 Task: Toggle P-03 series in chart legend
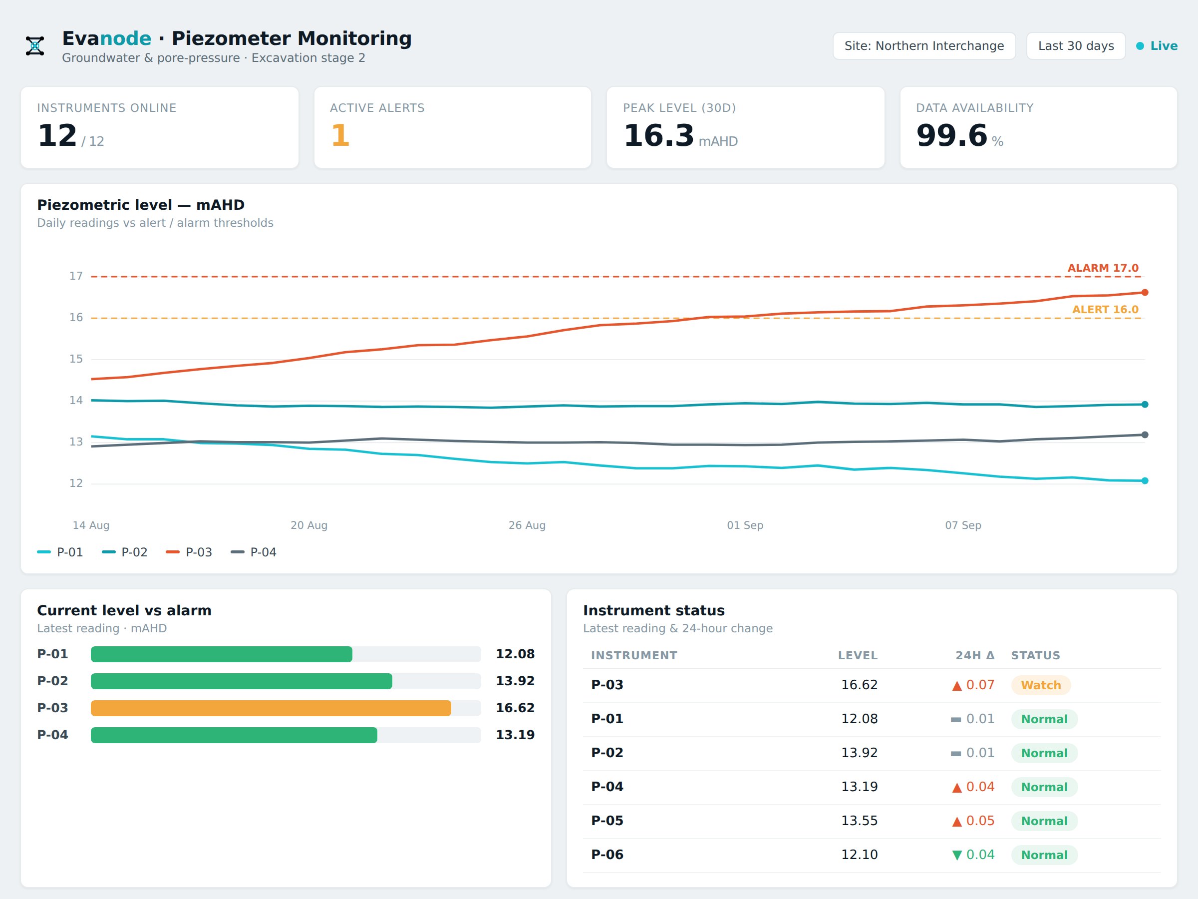pos(189,552)
